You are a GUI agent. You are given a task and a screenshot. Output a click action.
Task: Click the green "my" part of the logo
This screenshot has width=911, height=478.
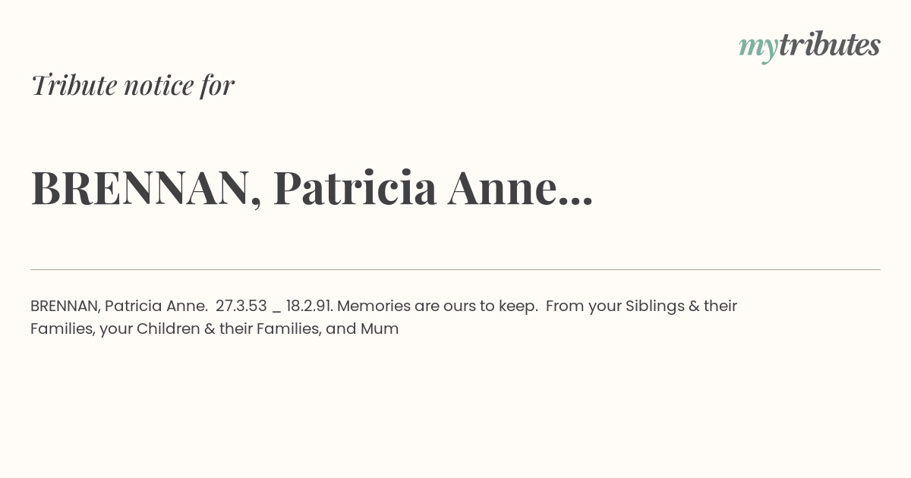pos(758,47)
